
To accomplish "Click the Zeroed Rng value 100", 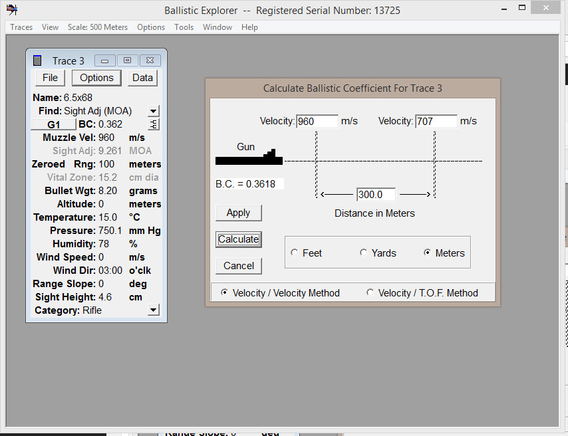I will (106, 164).
